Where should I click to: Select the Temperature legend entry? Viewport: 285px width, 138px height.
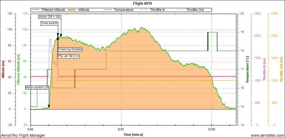pyautogui.click(x=123, y=10)
